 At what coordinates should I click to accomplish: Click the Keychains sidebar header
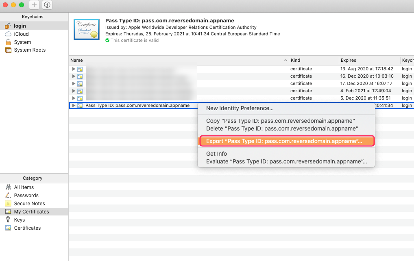click(33, 17)
